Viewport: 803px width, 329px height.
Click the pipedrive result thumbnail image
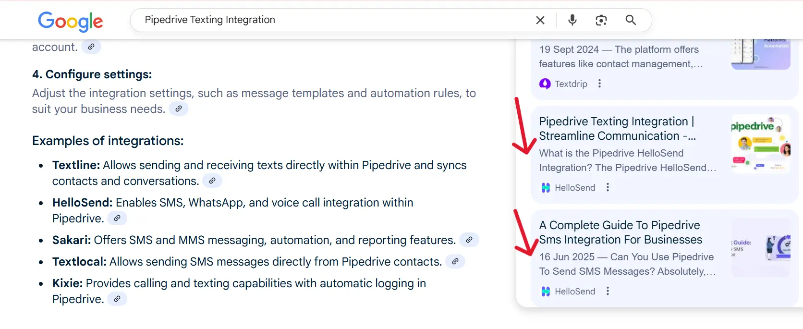pyautogui.click(x=760, y=144)
